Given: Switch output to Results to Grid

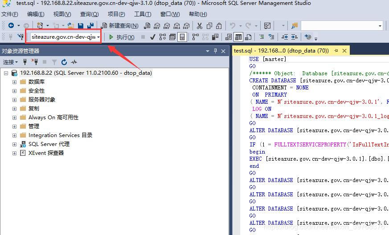Looking at the screenshot, I should click(238, 37).
